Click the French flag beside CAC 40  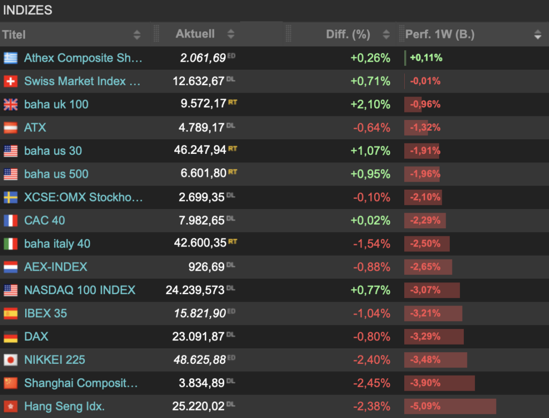[x=11, y=220]
